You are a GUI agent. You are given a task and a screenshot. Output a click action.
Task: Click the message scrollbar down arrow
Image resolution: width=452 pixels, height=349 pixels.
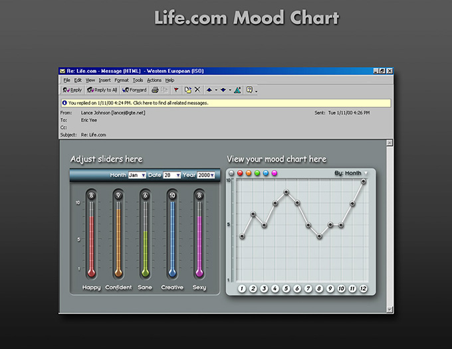(x=390, y=310)
